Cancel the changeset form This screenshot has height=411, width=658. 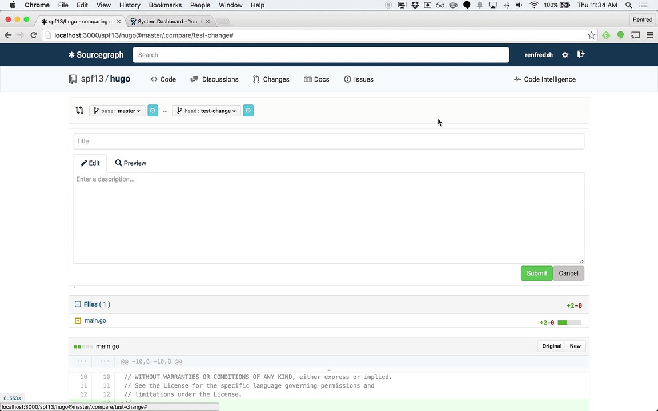[569, 273]
